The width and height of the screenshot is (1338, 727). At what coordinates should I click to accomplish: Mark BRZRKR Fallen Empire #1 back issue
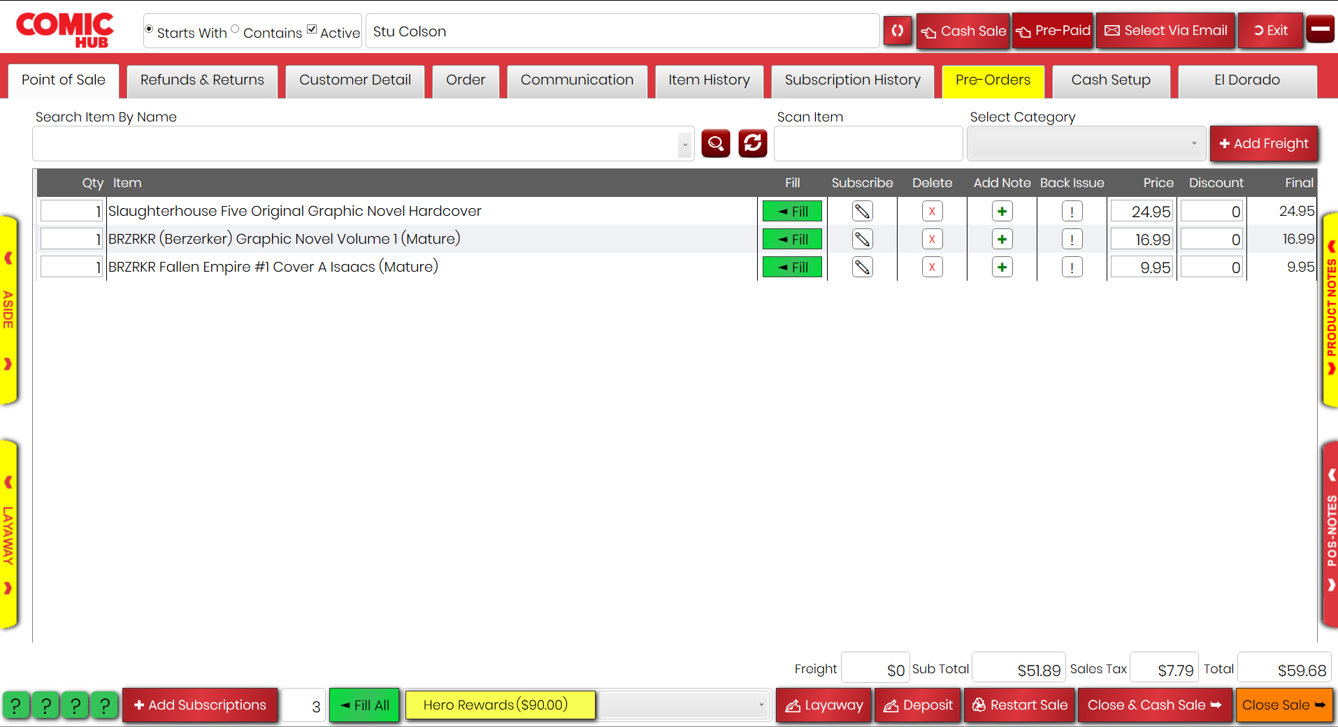[1072, 267]
